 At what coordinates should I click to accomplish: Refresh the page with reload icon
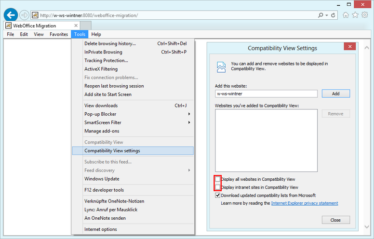333,15
